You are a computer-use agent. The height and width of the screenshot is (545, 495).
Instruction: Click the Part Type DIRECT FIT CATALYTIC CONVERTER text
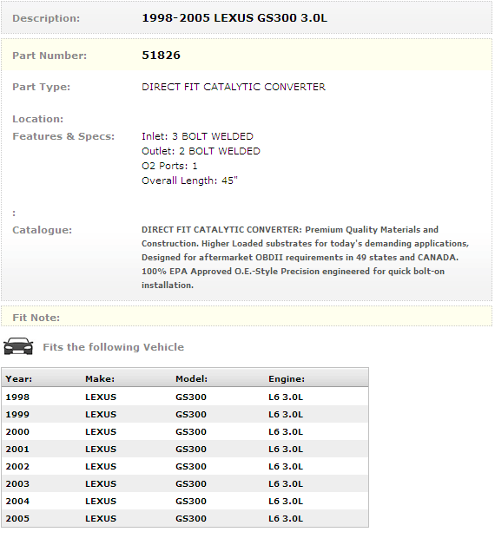click(x=234, y=87)
